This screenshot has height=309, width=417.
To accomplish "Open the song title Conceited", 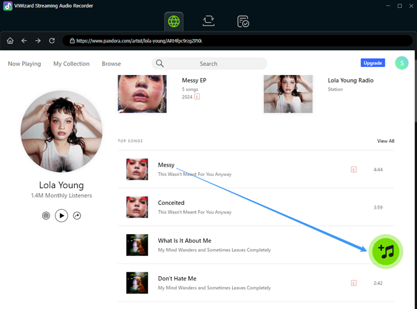I will point(171,203).
